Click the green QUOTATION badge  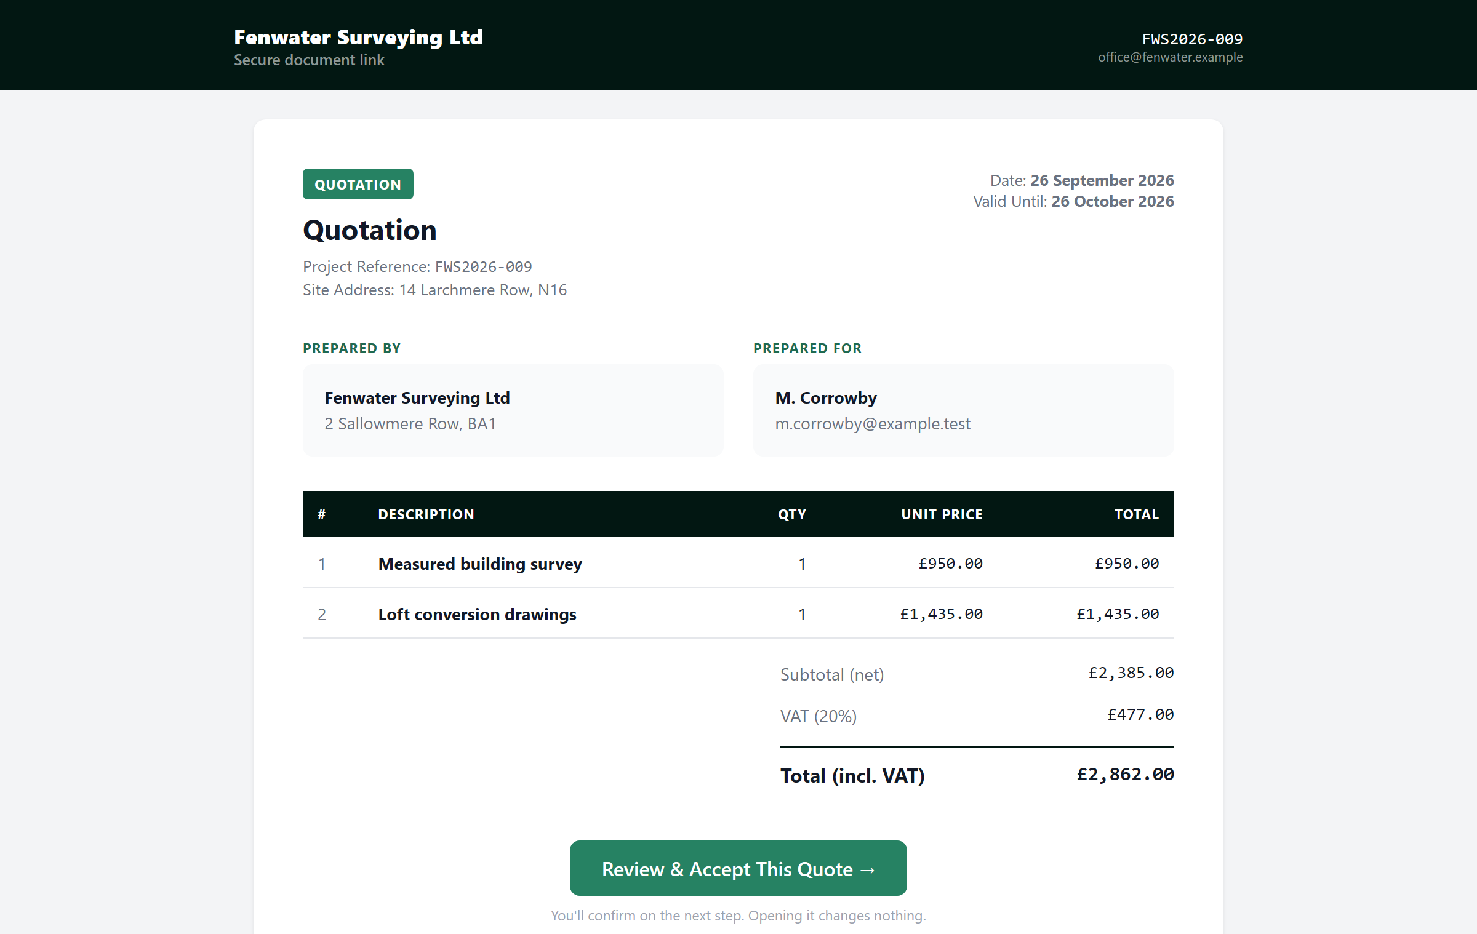[358, 184]
